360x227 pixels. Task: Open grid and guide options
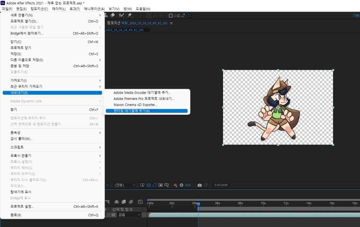click(167, 185)
